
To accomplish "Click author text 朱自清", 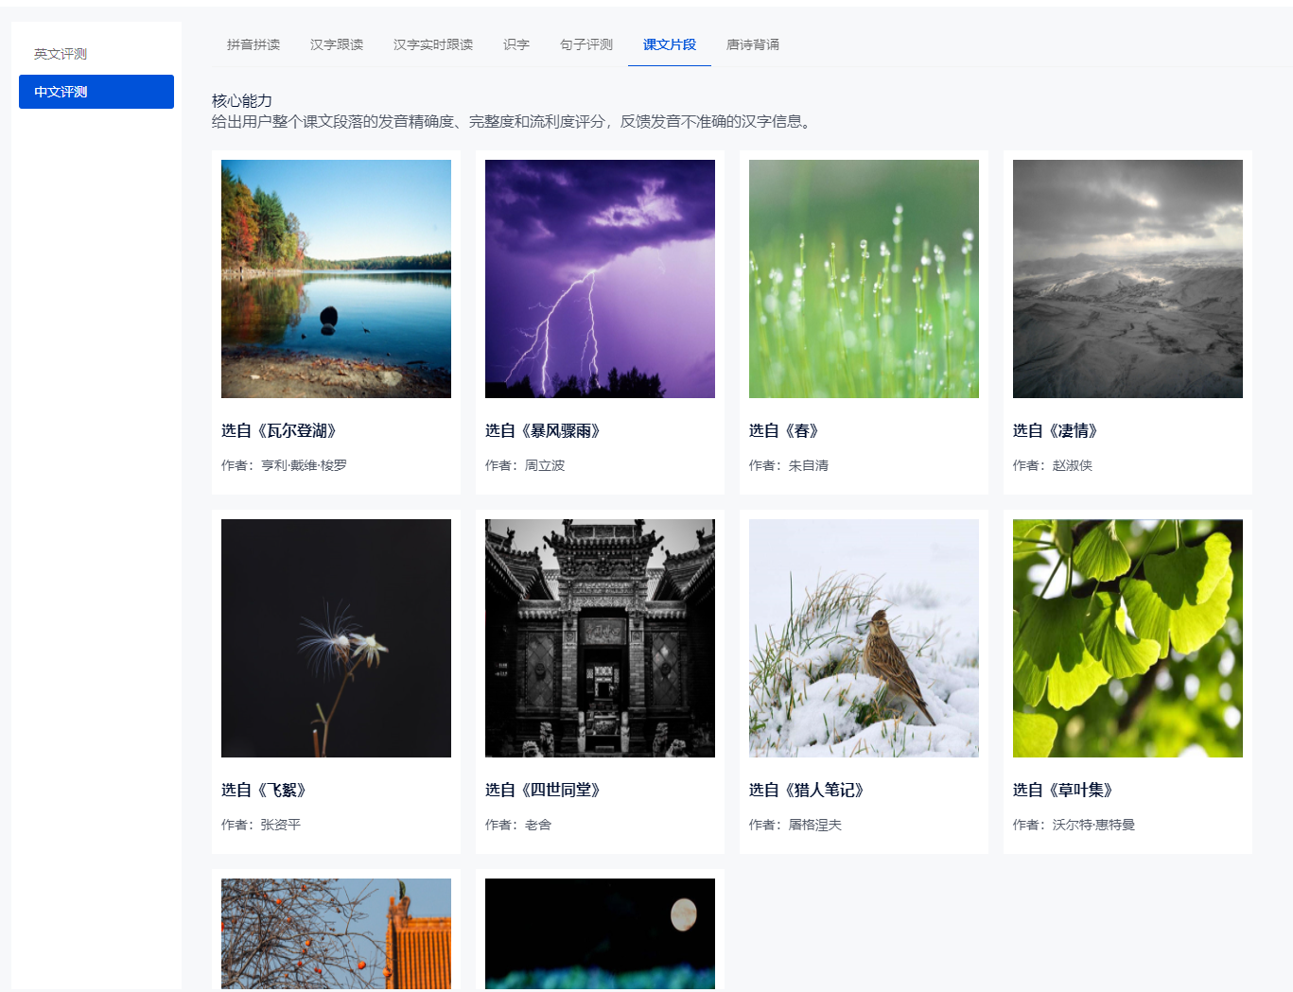I will tap(809, 465).
